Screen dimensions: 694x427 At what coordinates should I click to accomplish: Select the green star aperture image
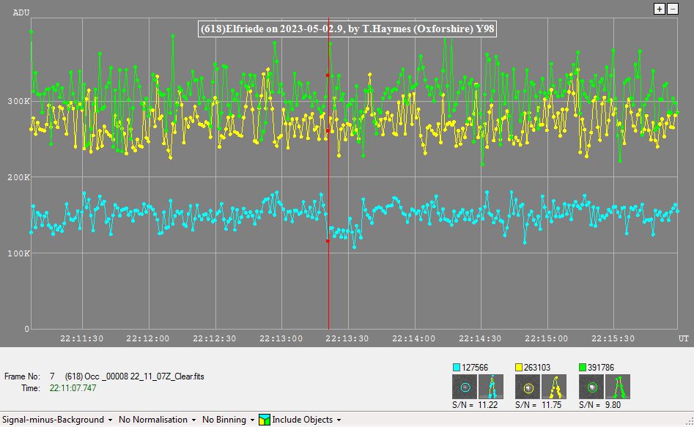click(x=591, y=387)
